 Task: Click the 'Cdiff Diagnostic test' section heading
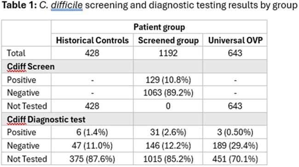pos(46,120)
